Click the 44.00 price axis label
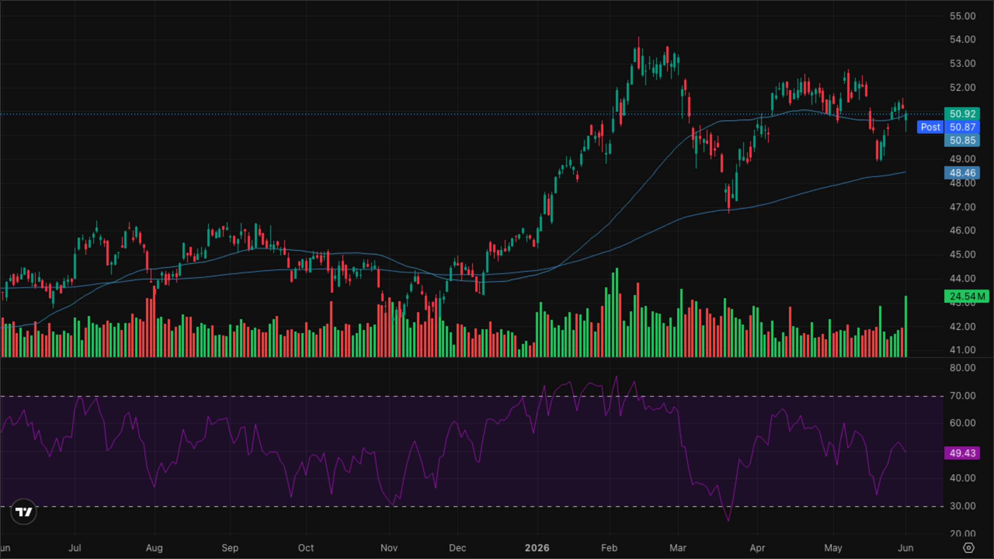The height and width of the screenshot is (559, 994). pos(963,278)
